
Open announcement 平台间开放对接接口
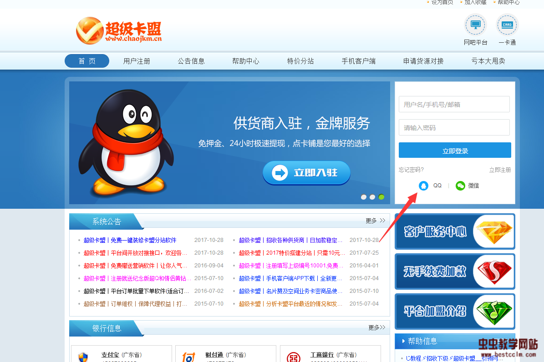(x=135, y=253)
